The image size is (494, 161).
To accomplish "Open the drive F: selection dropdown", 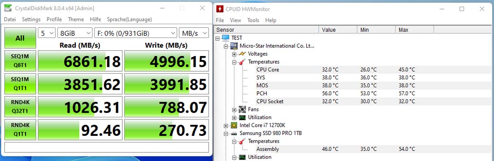I will (x=135, y=33).
